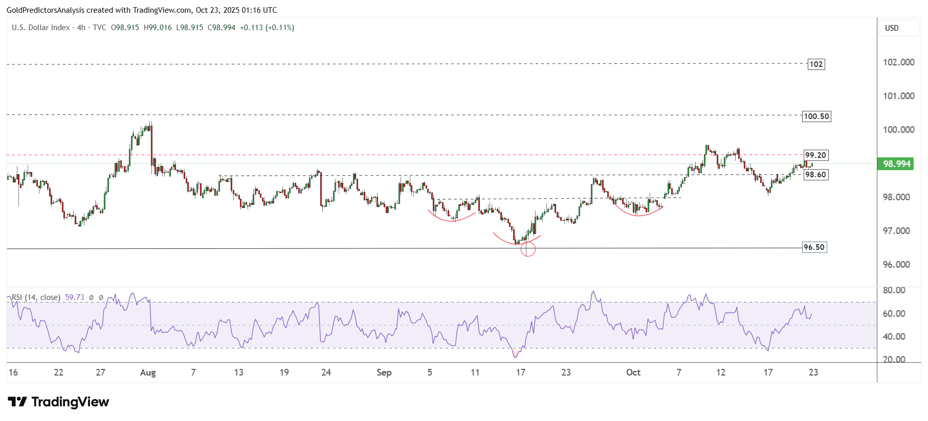Click the U.S. Dollar Index symbol title
928x421 pixels.
point(41,28)
